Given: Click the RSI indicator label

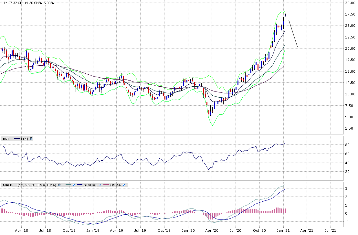Looking at the screenshot, I should [5, 139].
